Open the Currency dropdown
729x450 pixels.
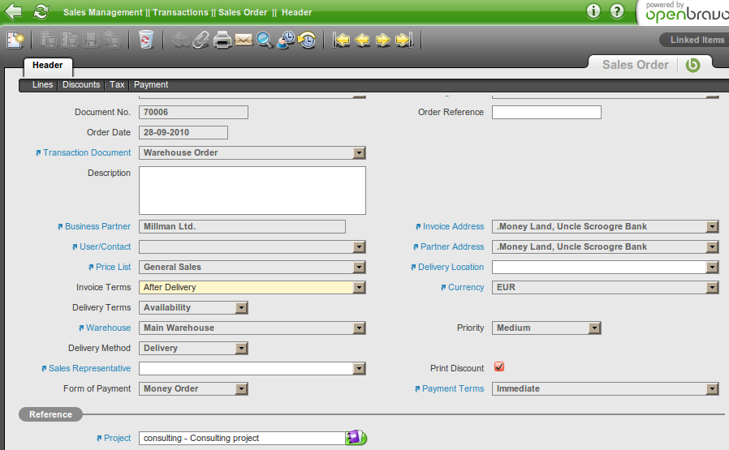pos(712,288)
